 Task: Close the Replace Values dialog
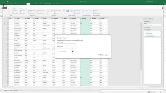[x=110, y=36]
